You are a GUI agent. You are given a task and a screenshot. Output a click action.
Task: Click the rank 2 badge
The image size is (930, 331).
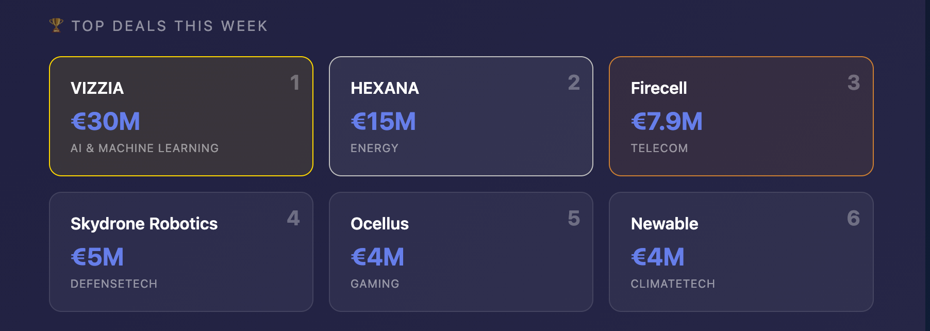[574, 82]
